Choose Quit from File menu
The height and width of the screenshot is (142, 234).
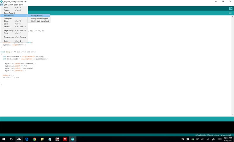click(x=14, y=41)
